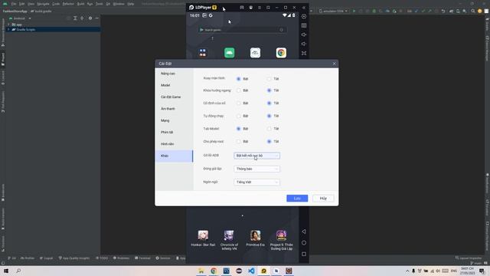The width and height of the screenshot is (490, 276).
Task: Launch Chrome app on emulator home screen
Action: 281,53
